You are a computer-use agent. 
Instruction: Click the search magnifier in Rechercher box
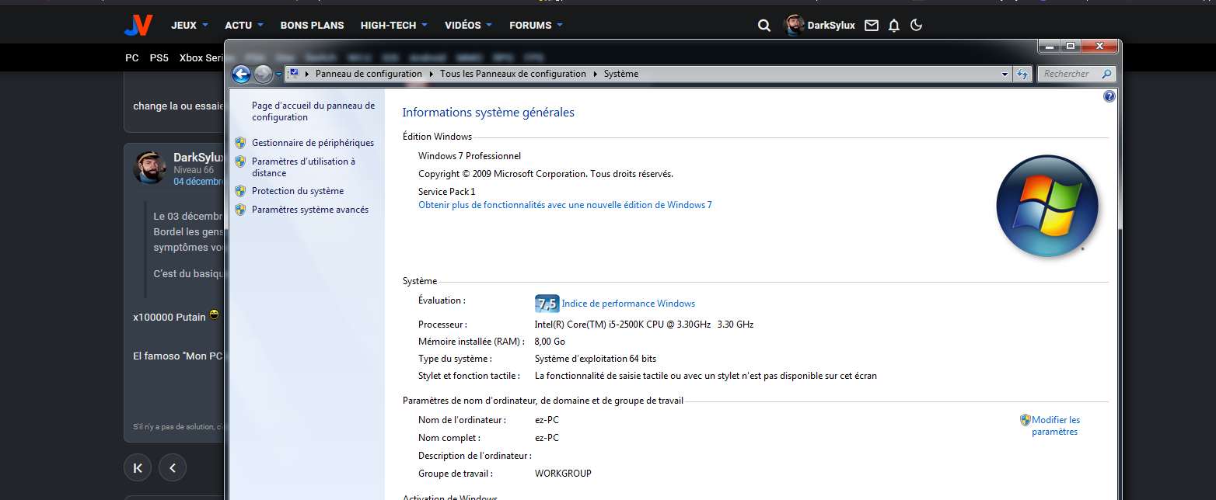tap(1107, 74)
